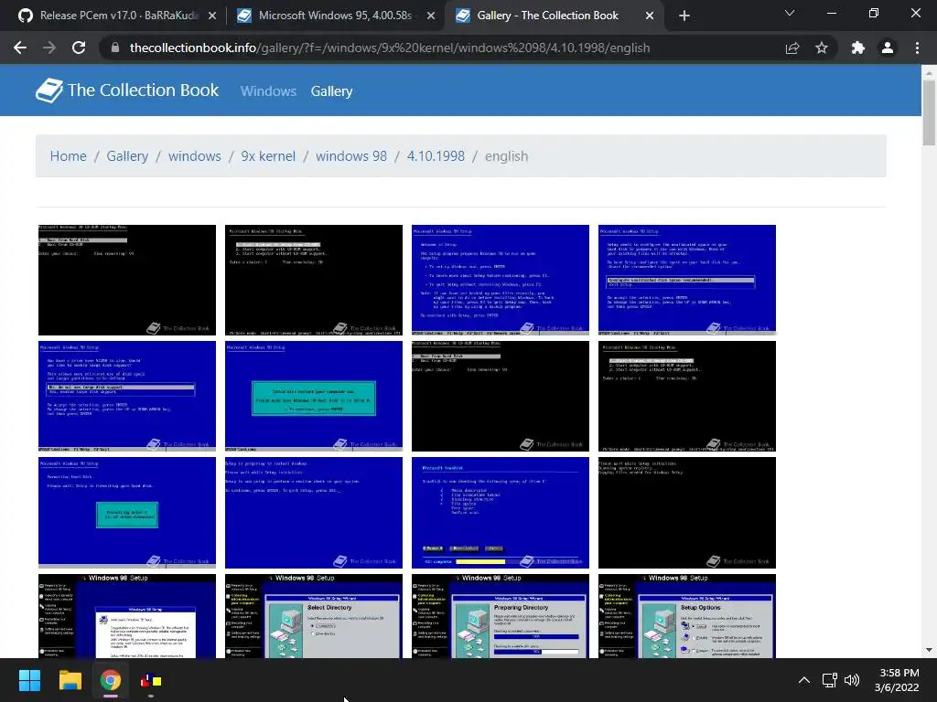Click the share page icon in address bar
The image size is (937, 702).
792,48
